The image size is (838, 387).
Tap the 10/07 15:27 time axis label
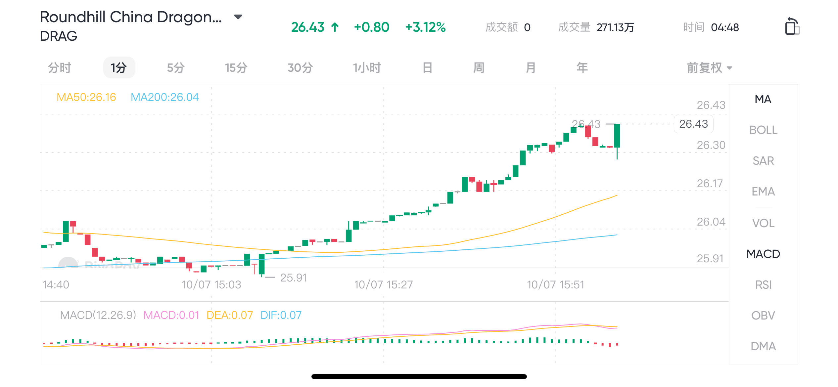click(384, 285)
